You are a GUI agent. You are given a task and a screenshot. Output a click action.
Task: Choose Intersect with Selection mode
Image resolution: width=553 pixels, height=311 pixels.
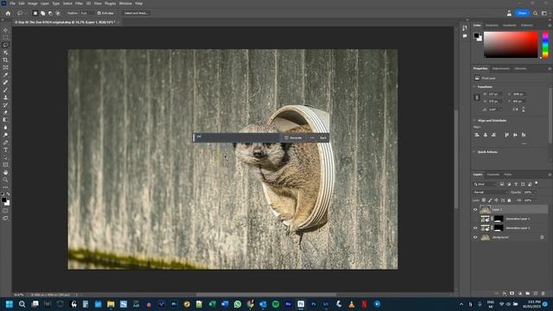(x=58, y=13)
